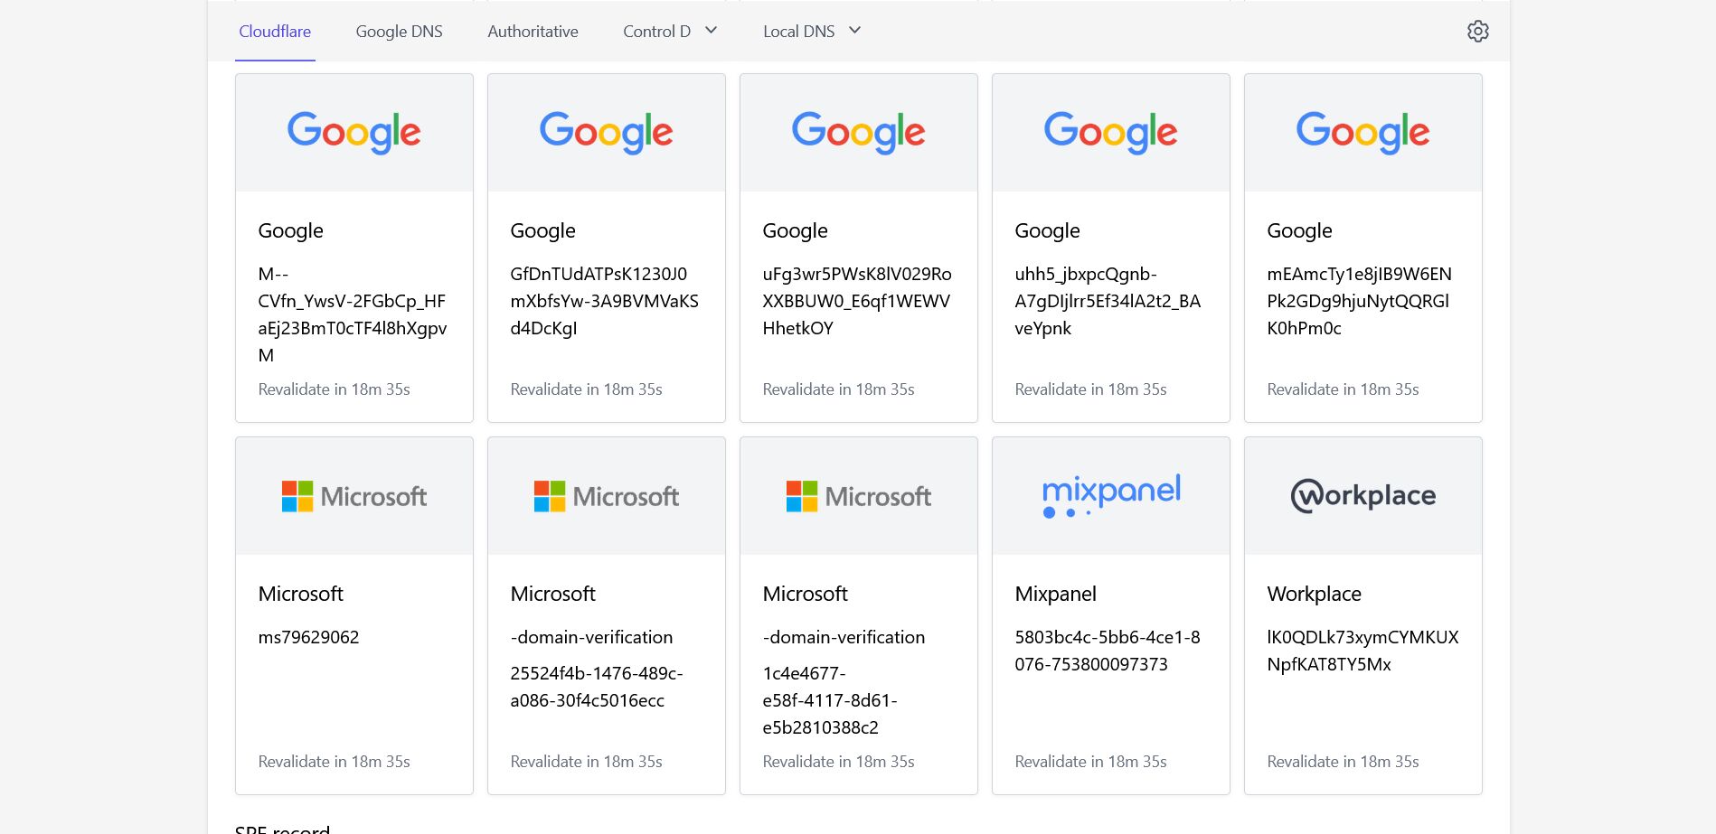The height and width of the screenshot is (834, 1716).
Task: Click the Mixpanel card title
Action: (1055, 594)
